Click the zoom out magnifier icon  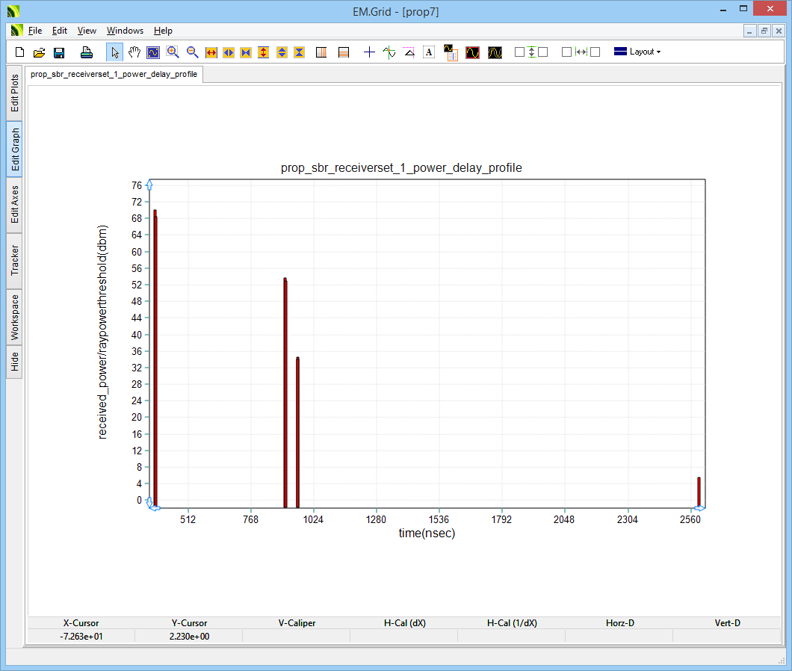(192, 52)
